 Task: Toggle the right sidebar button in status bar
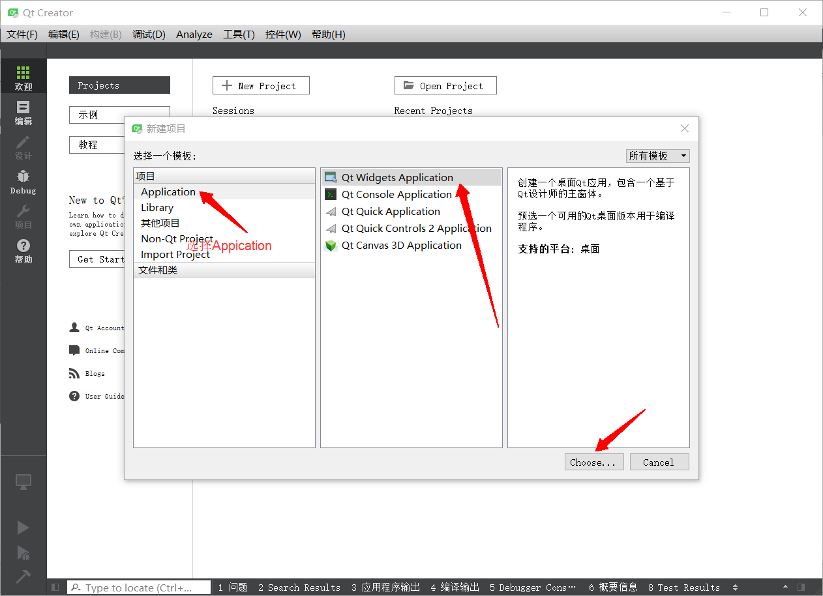801,588
